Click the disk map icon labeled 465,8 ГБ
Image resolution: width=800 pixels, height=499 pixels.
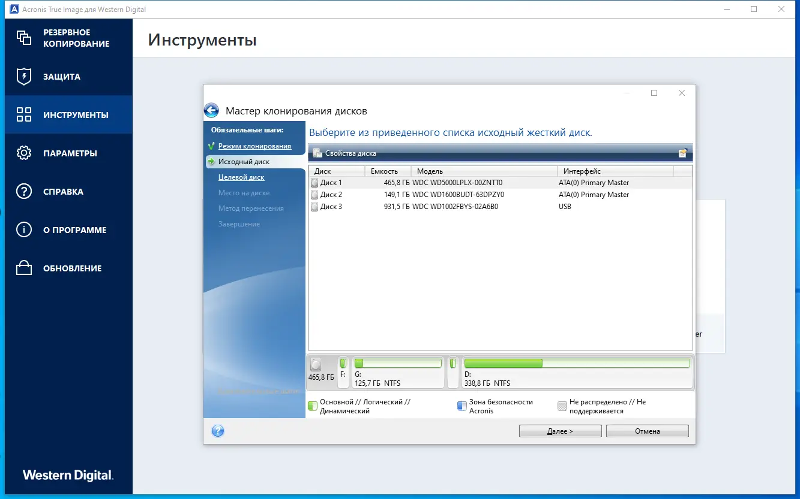click(x=316, y=364)
